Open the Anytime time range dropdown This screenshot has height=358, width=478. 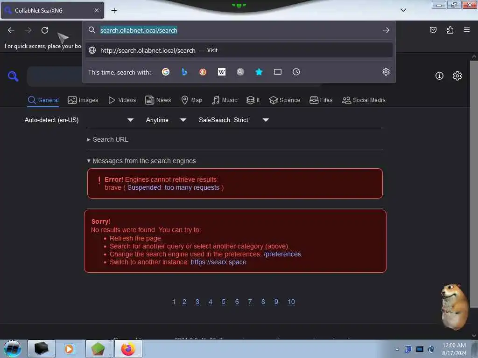tap(166, 120)
